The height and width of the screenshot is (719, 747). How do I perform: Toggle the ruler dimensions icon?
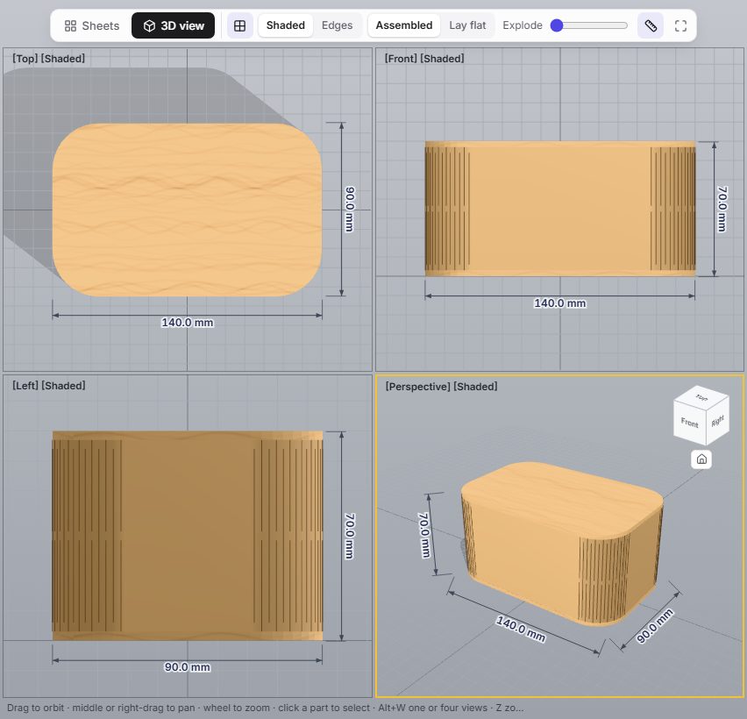click(x=651, y=25)
